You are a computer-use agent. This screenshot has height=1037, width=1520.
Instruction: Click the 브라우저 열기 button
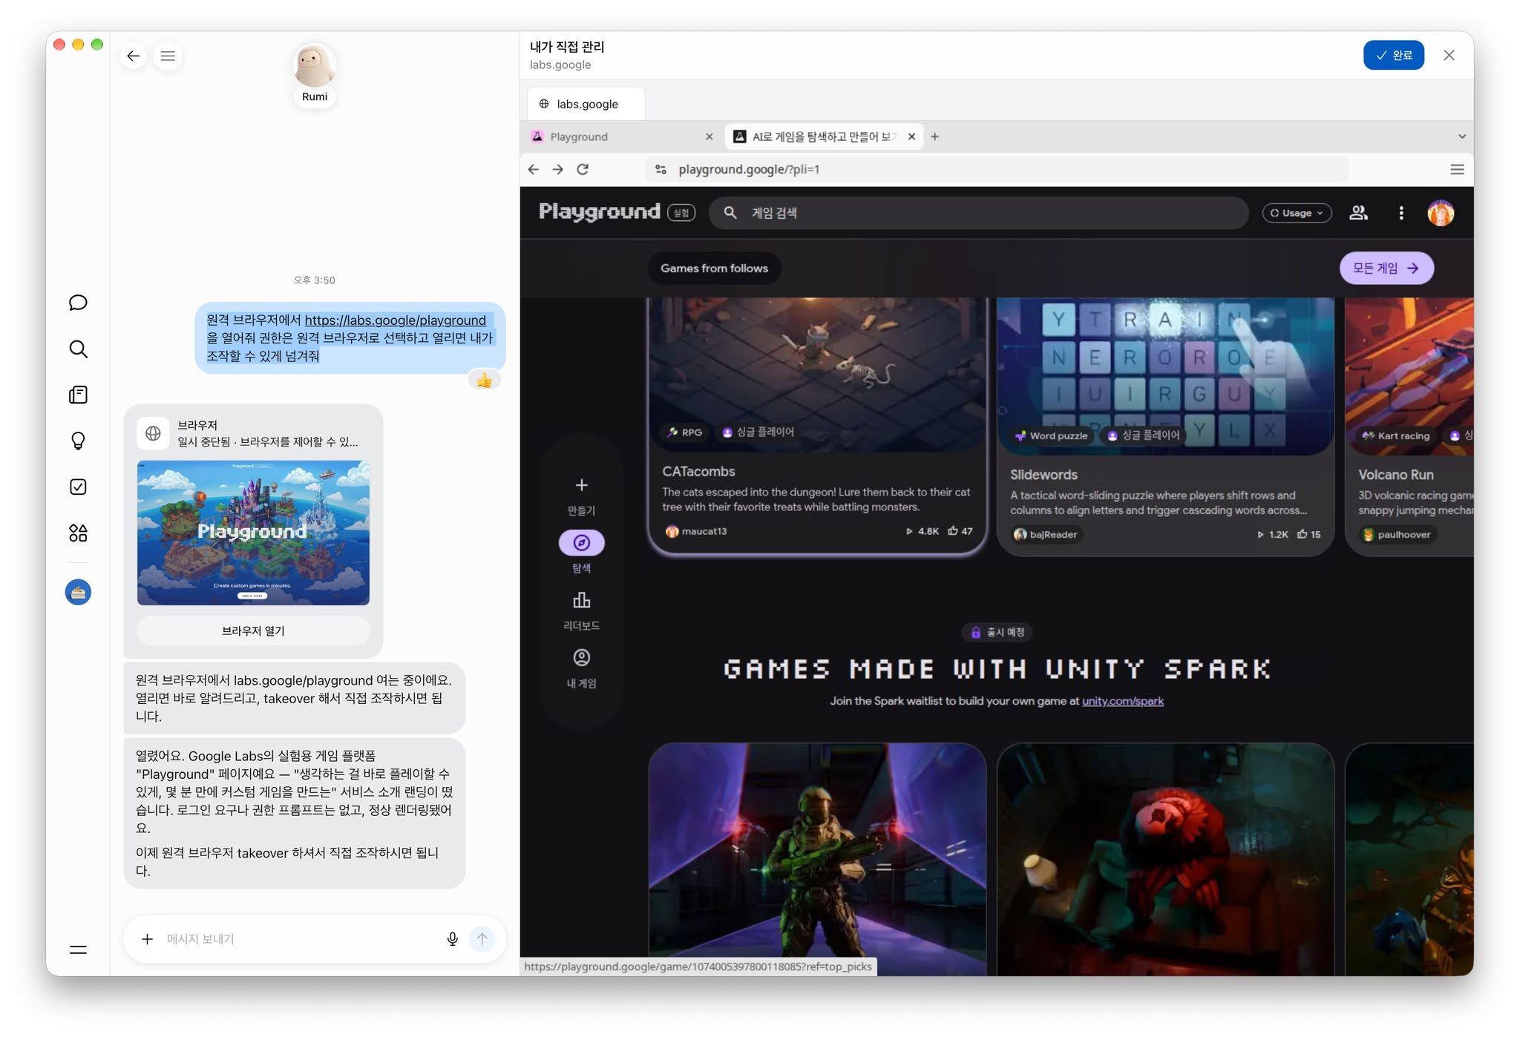(x=253, y=631)
